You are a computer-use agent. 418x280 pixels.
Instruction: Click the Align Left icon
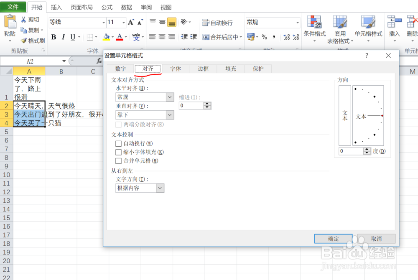(152, 37)
